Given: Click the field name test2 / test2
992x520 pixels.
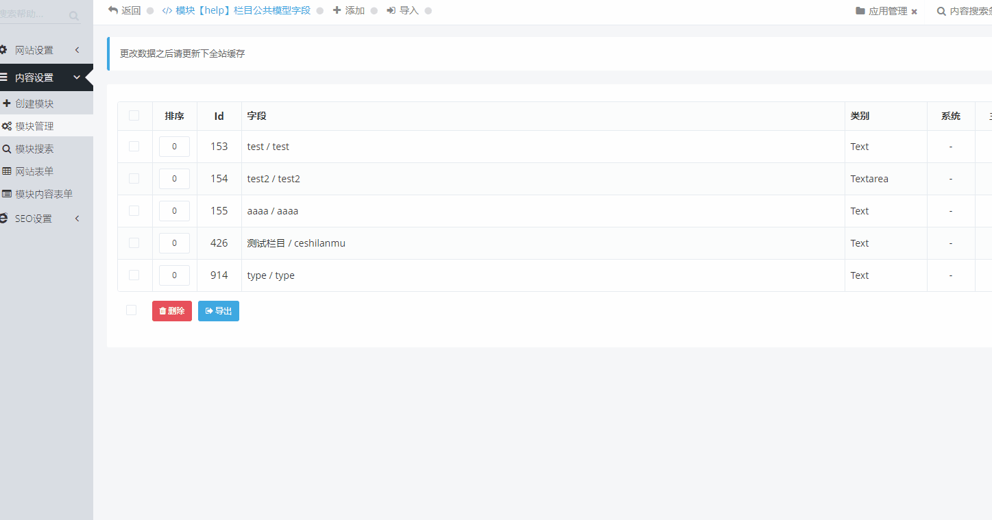Looking at the screenshot, I should [x=274, y=179].
